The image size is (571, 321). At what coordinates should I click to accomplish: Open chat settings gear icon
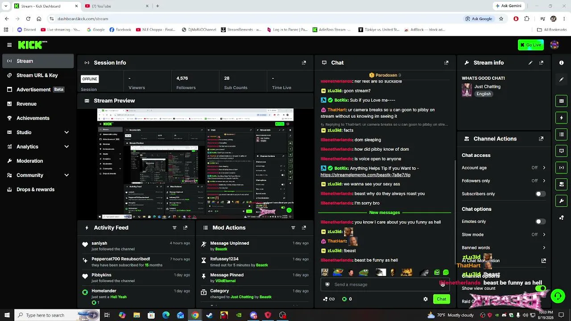[x=426, y=299]
